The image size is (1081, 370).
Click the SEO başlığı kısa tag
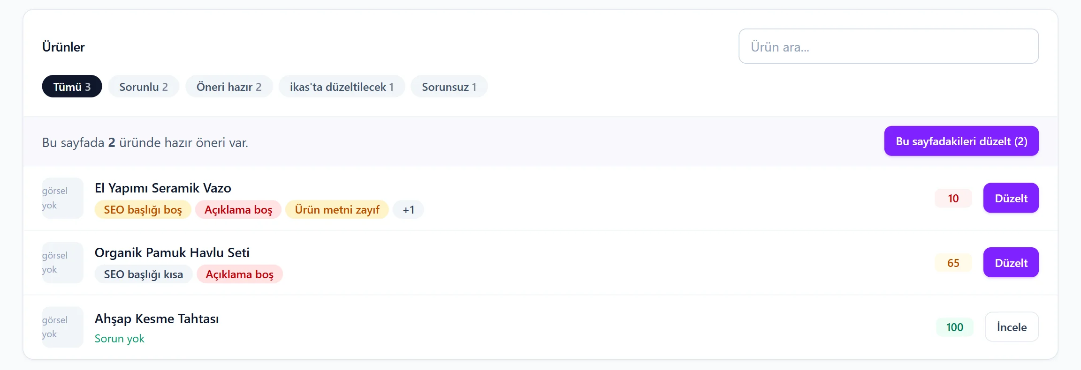(144, 274)
